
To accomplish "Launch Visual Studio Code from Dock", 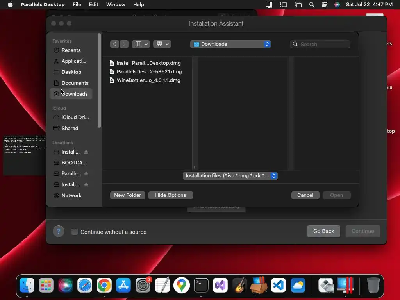I will click(x=278, y=285).
